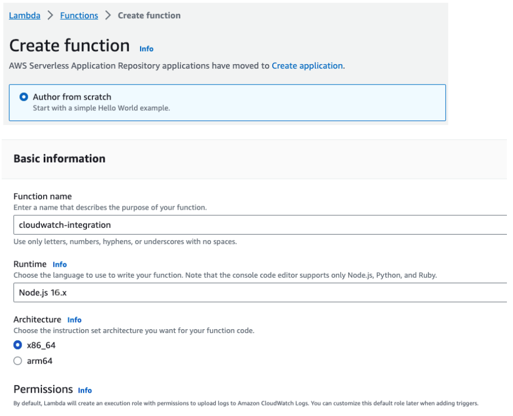Click the chevron between Lambda and Functions
Screen dimensions: 513x416
pos(50,15)
